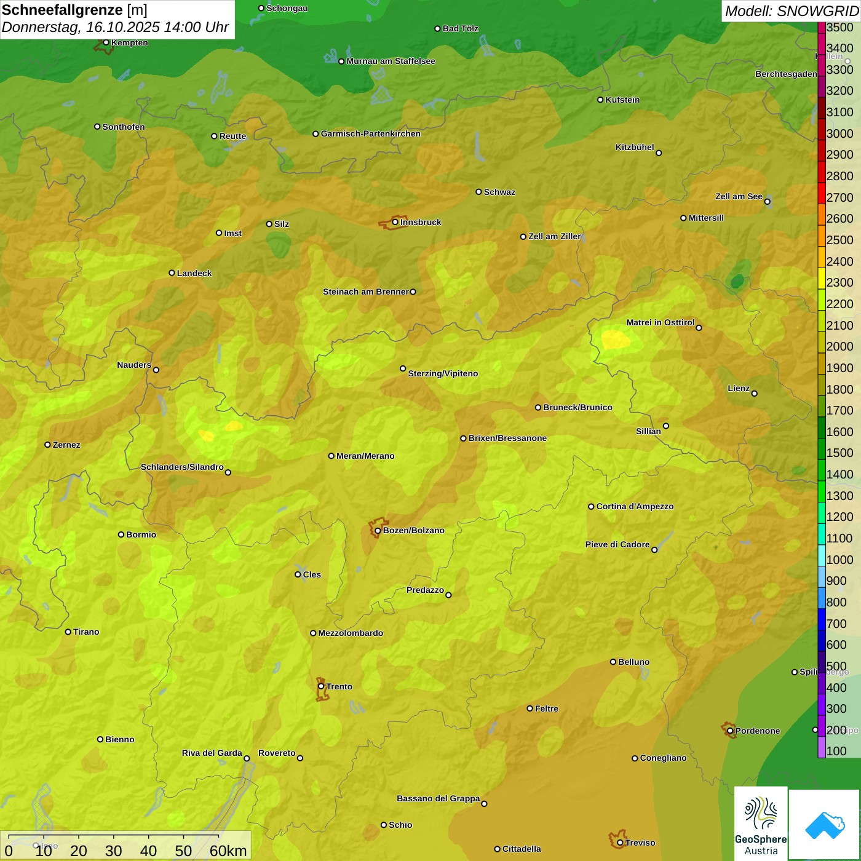
Task: Click the 'Schio' town label
Action: pyautogui.click(x=400, y=825)
